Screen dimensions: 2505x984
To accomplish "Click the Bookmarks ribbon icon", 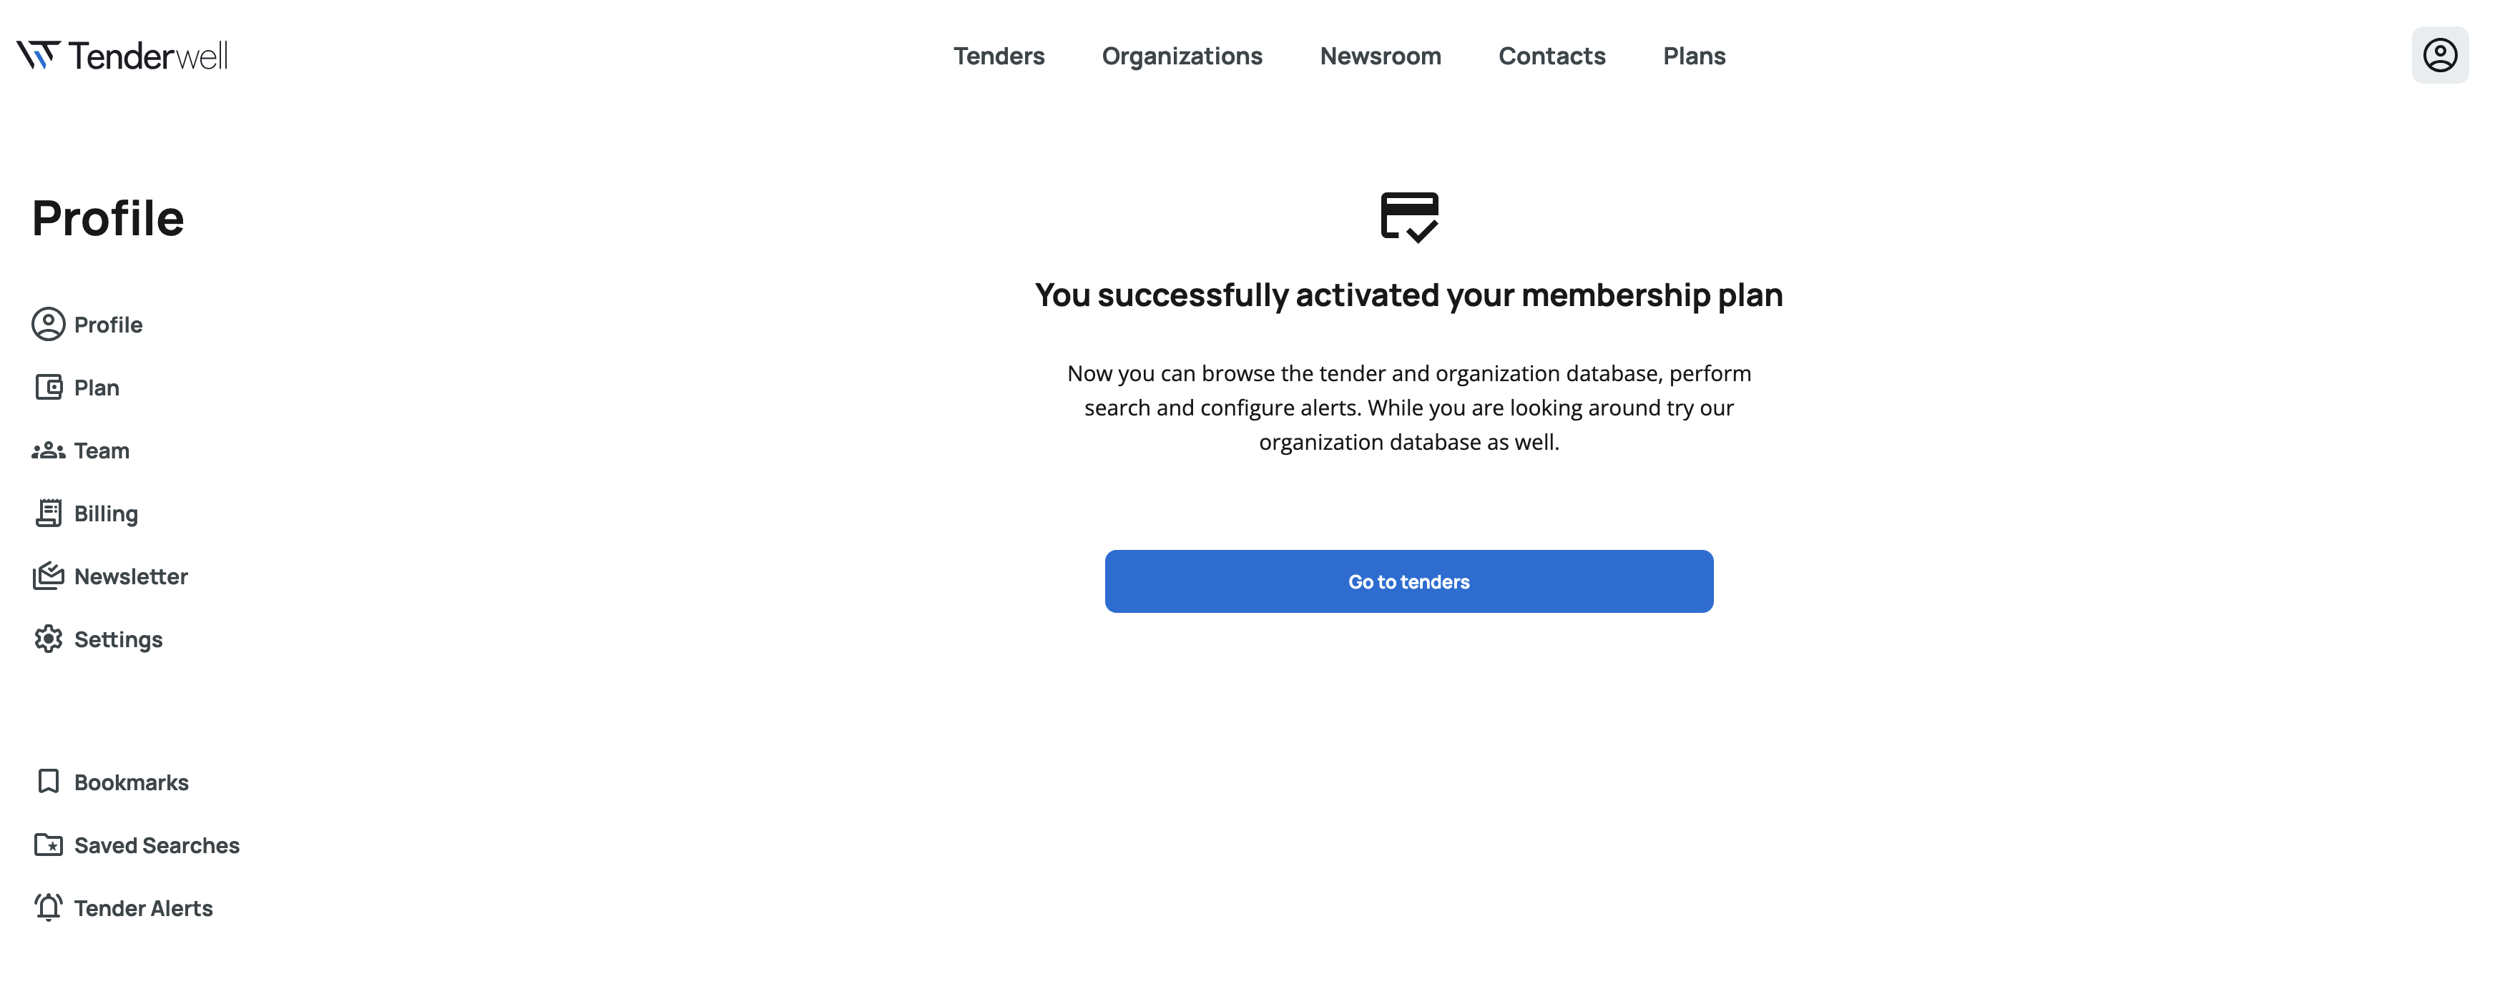I will coord(48,782).
